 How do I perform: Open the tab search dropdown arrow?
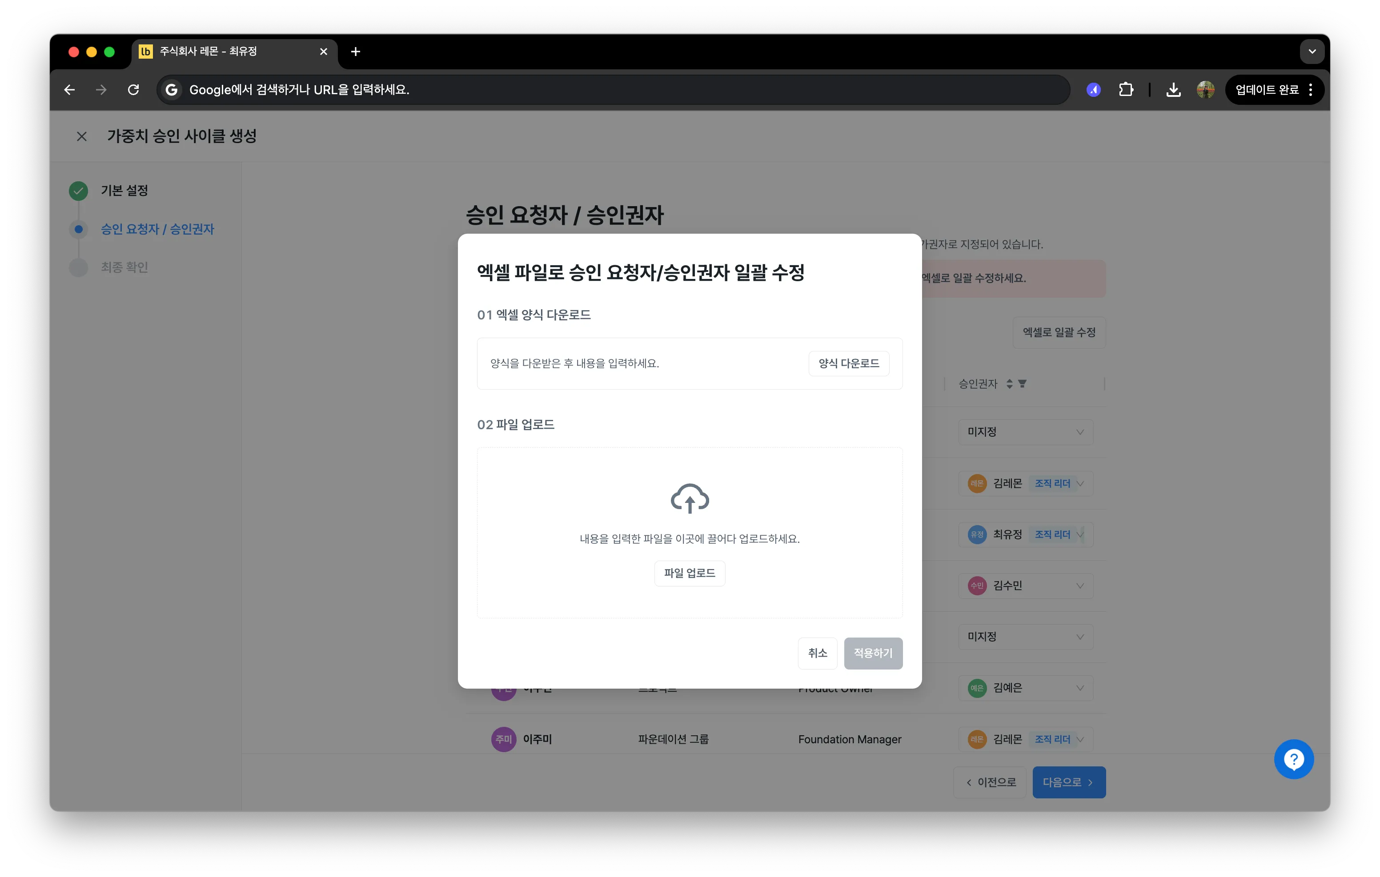click(x=1312, y=52)
